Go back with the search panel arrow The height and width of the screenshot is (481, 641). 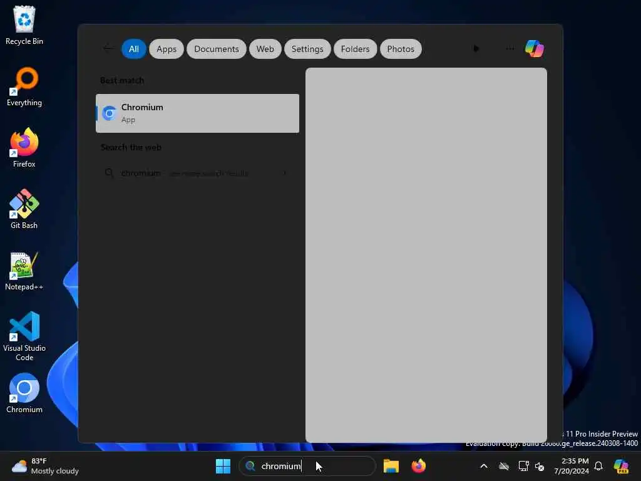[x=108, y=49]
